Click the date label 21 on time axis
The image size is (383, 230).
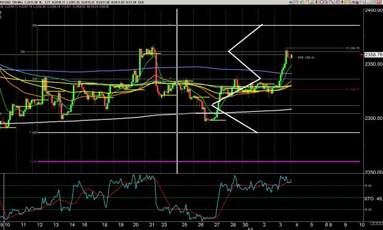click(x=152, y=224)
